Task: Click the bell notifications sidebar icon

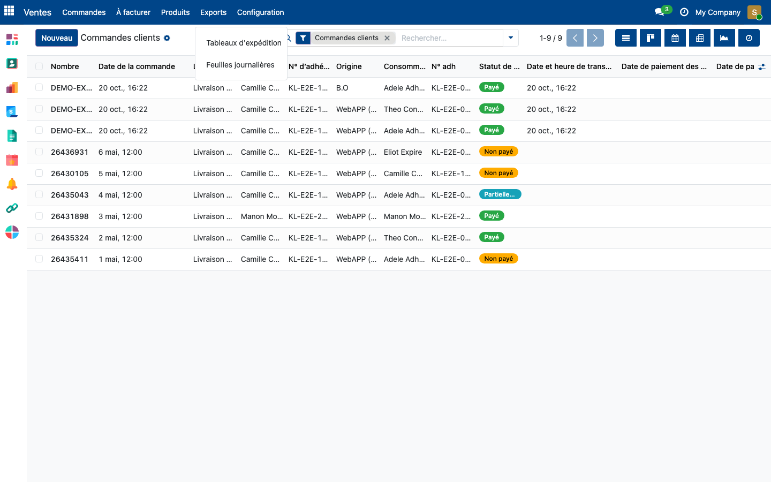Action: [12, 184]
